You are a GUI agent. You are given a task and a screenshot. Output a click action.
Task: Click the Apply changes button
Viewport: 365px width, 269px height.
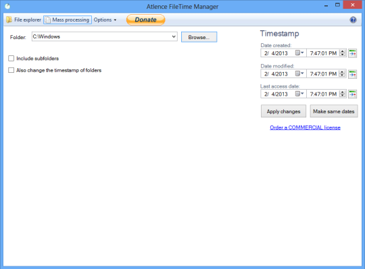pos(283,111)
